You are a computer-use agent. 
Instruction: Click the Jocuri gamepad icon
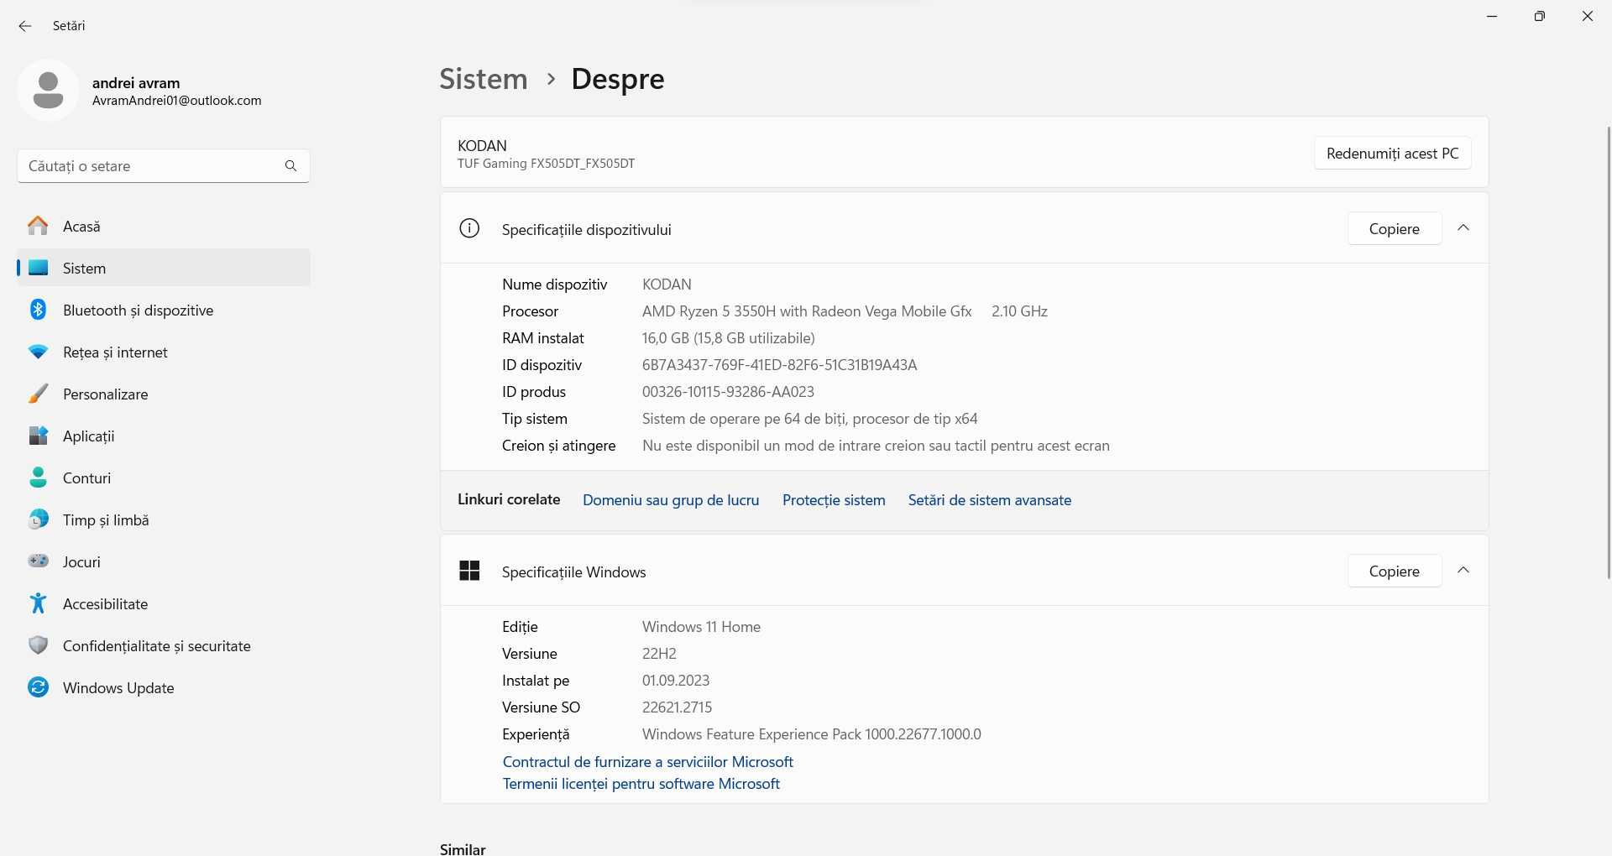click(38, 561)
